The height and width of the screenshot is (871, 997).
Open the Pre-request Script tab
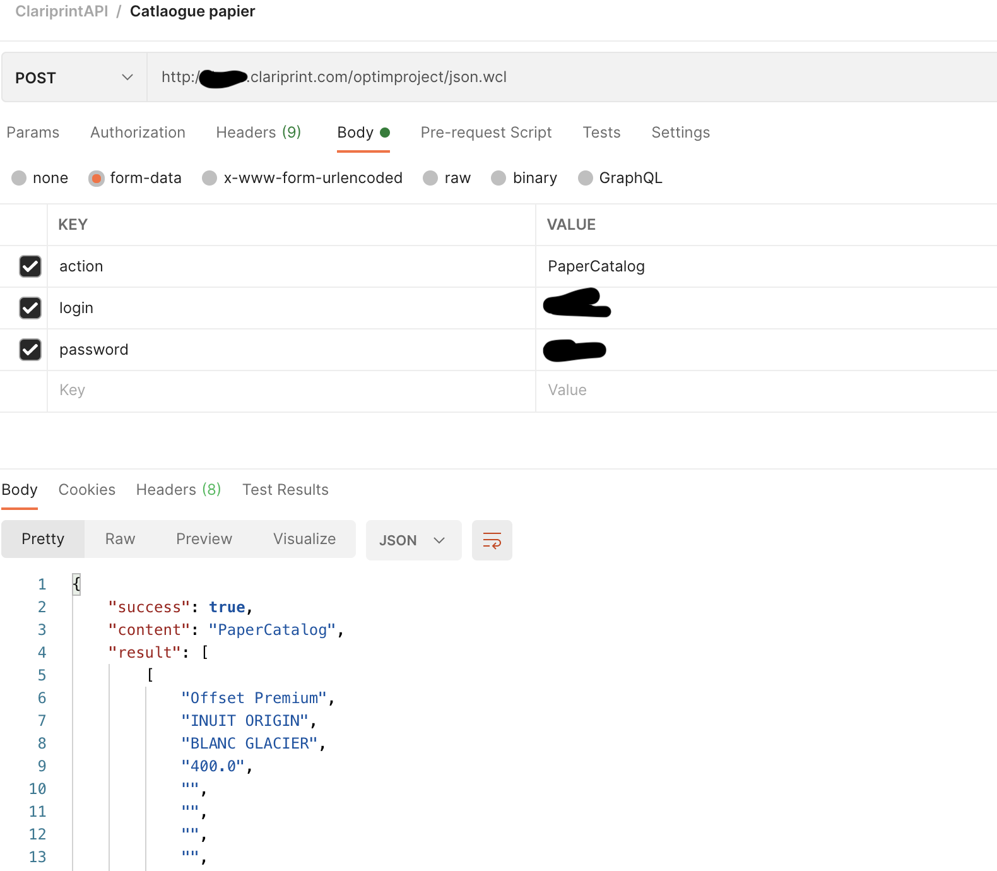(486, 133)
